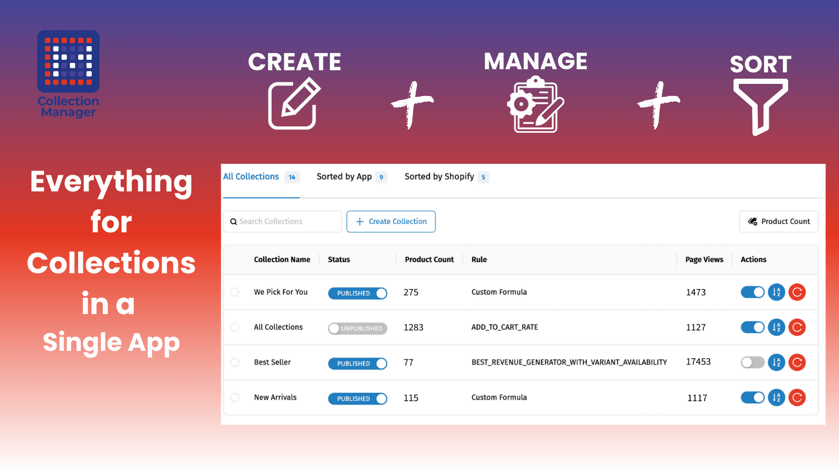
Task: Enable the actions toggle for Best Seller
Action: point(752,362)
